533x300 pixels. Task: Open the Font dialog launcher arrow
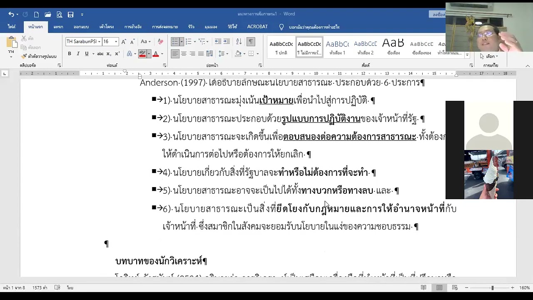(x=164, y=65)
